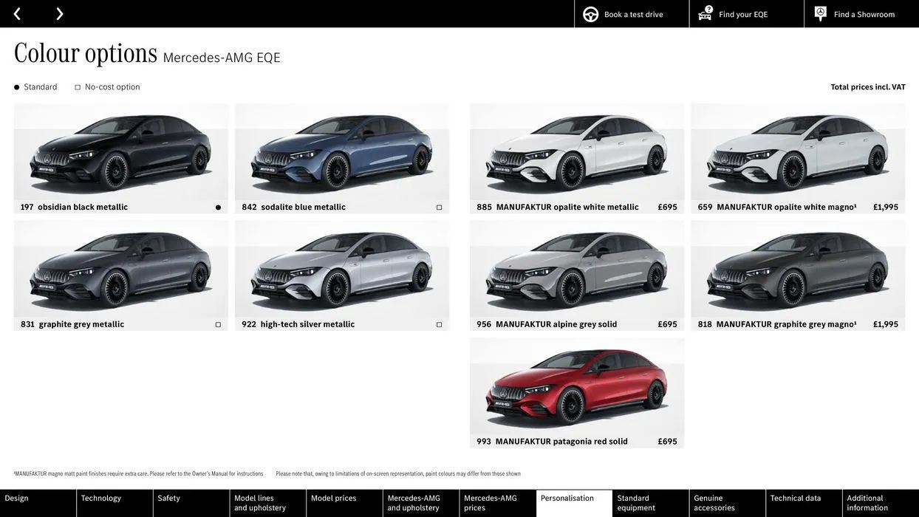Open the Model prices tab
This screenshot has width=919, height=517.
coord(344,503)
